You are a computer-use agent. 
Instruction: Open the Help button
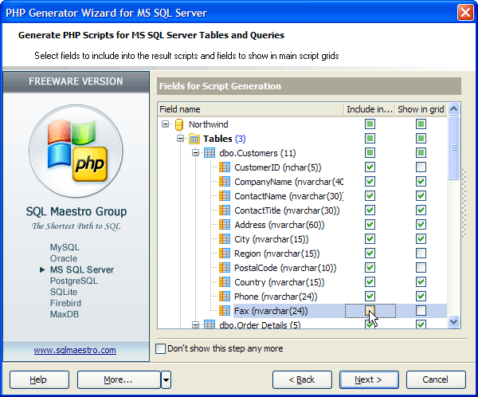pyautogui.click(x=39, y=380)
